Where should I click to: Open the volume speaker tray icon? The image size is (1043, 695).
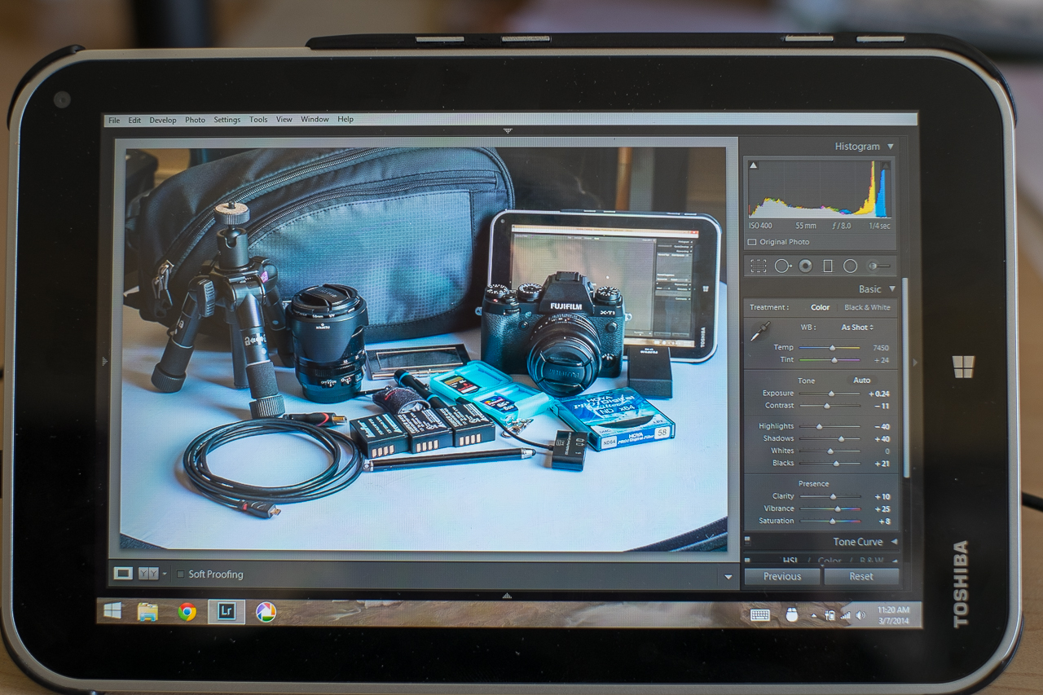pos(860,616)
